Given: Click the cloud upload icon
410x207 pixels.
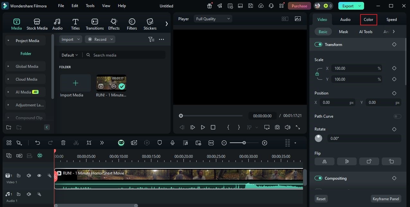Looking at the screenshot, I should tap(261, 6).
